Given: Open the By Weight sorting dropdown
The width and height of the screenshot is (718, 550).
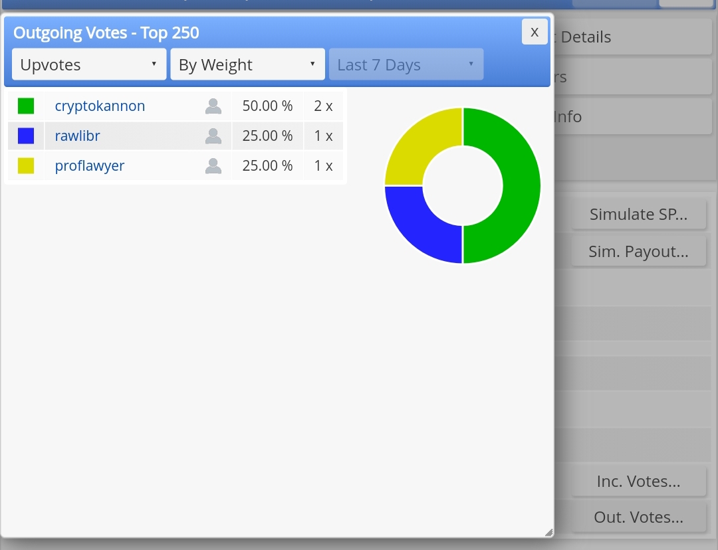Looking at the screenshot, I should tap(248, 64).
